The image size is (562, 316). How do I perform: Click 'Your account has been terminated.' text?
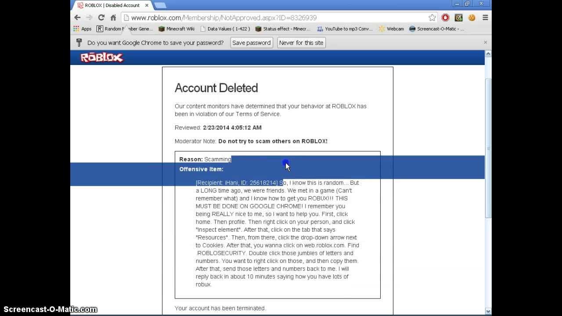(220, 308)
